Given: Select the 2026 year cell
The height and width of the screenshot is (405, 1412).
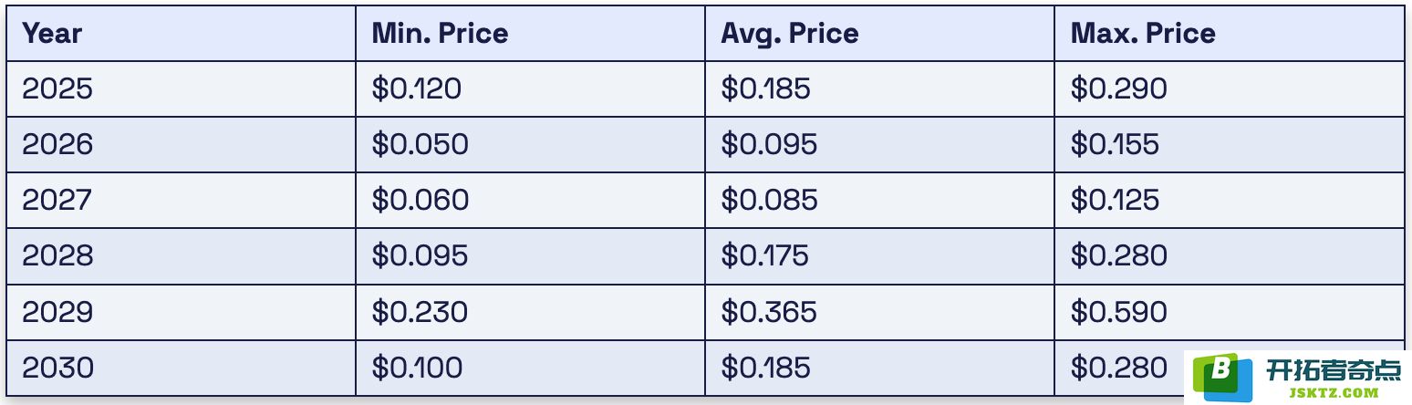Looking at the screenshot, I should coord(181,144).
